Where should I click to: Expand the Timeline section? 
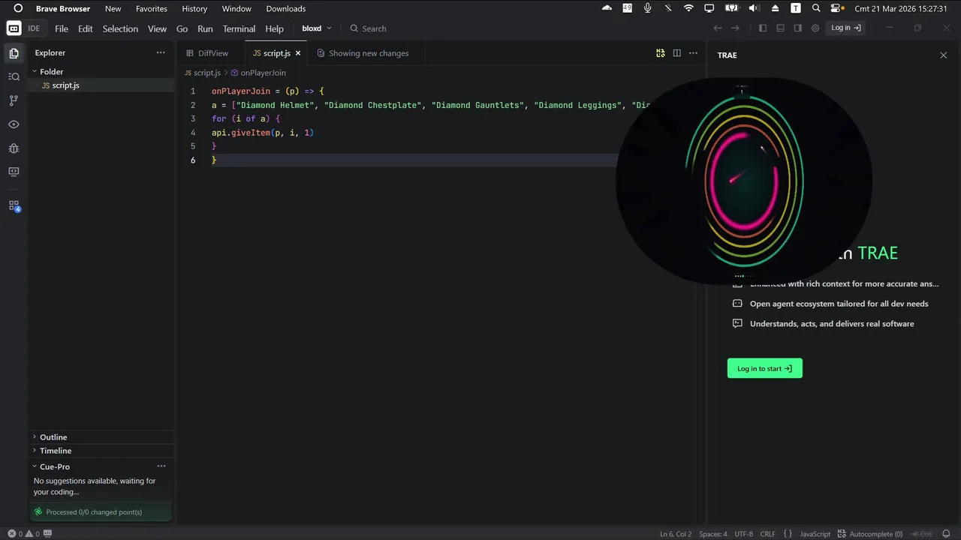coord(56,451)
